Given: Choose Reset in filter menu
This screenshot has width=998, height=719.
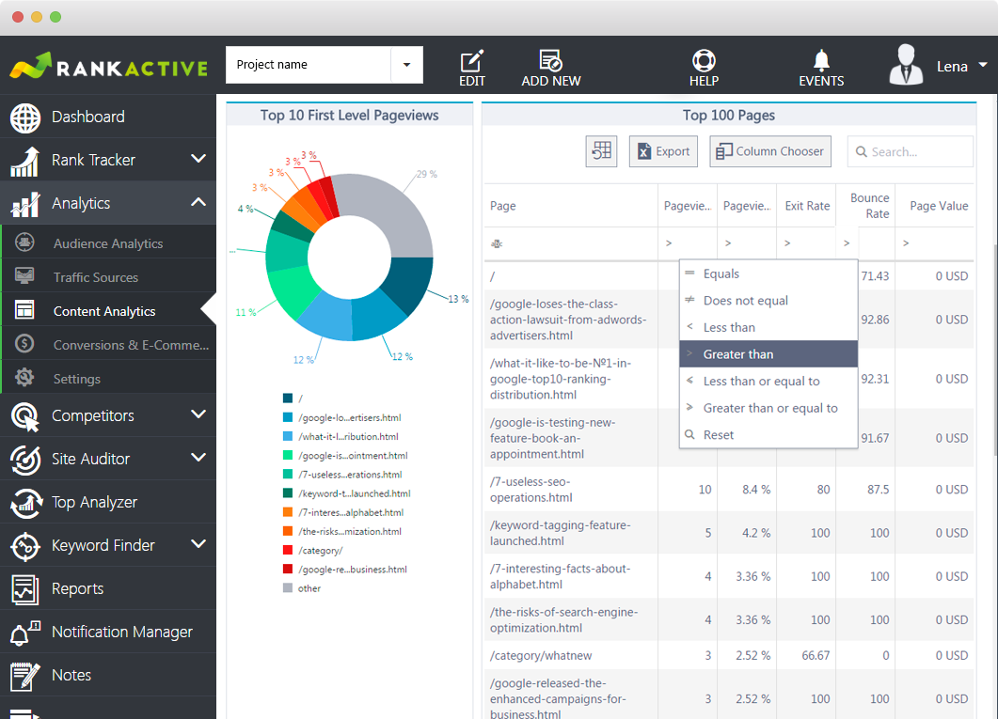Looking at the screenshot, I should [768, 434].
